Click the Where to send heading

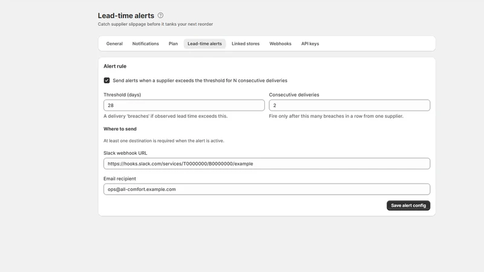(x=120, y=129)
